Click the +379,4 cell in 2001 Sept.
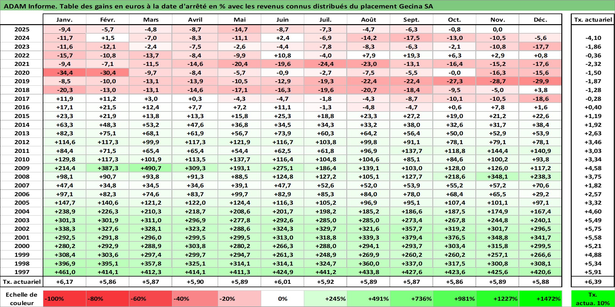The width and height of the screenshot is (615, 307). (411, 238)
